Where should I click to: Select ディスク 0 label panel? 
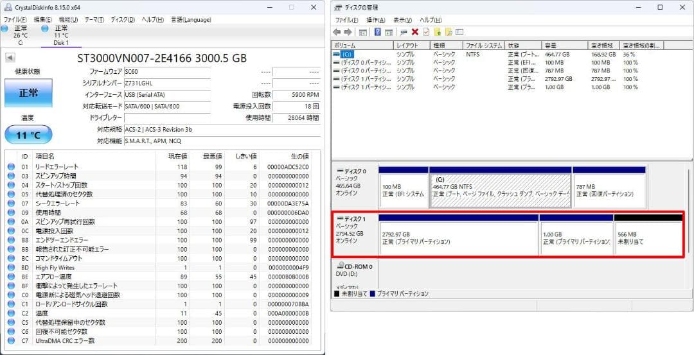pos(355,187)
